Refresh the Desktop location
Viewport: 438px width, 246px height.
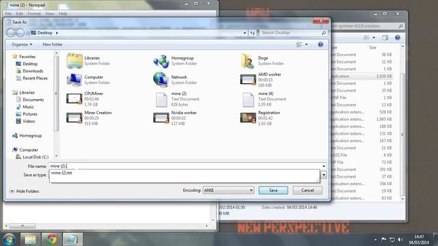(253, 33)
